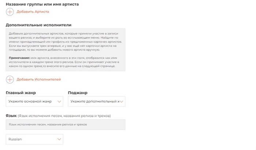Click the Дополнительные исполнители heading

tap(39, 25)
